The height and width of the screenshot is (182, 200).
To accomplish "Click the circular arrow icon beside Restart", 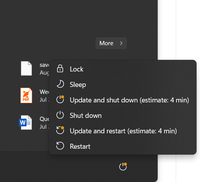I will pyautogui.click(x=60, y=146).
